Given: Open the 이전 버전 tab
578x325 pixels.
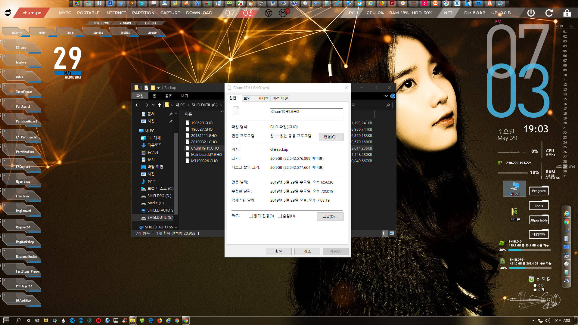Looking at the screenshot, I should pos(280,98).
